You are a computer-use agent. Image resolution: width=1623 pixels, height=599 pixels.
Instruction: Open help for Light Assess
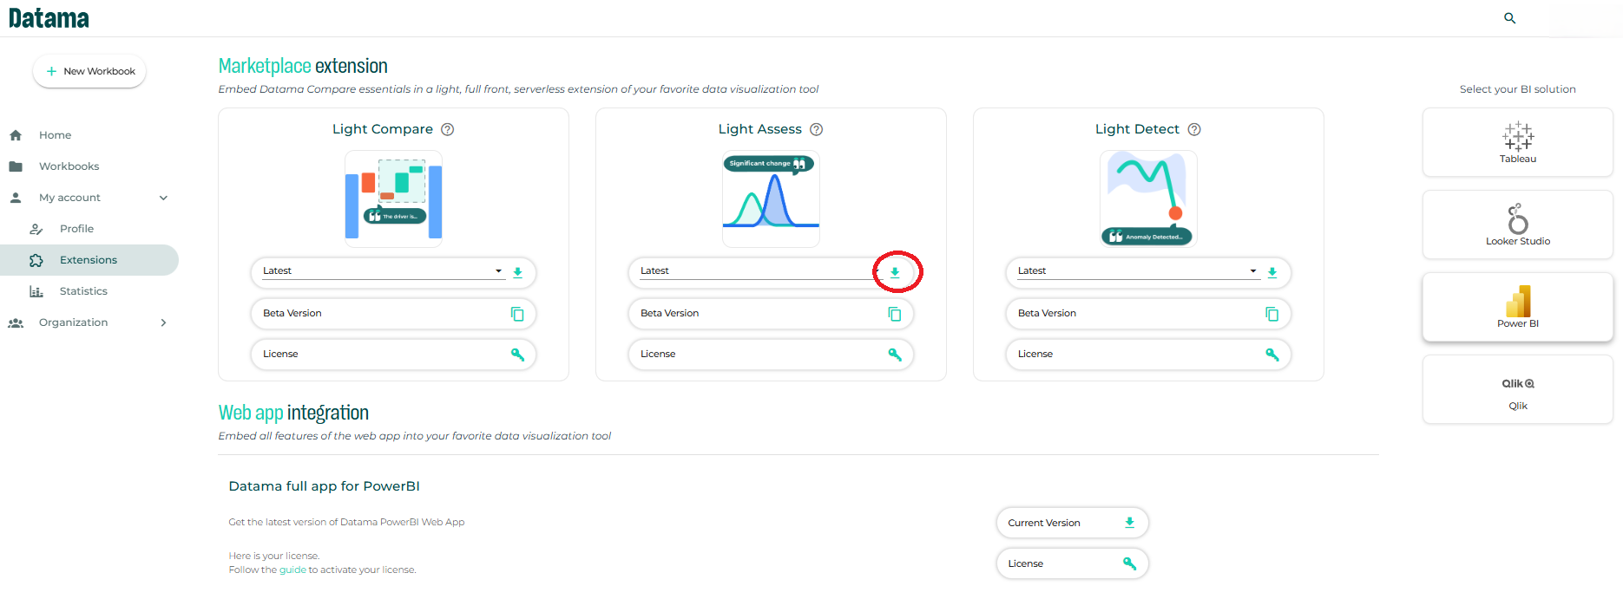[x=817, y=129]
